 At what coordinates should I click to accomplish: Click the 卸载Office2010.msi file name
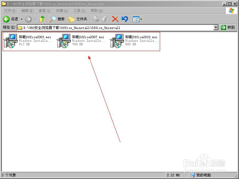click(x=141, y=37)
